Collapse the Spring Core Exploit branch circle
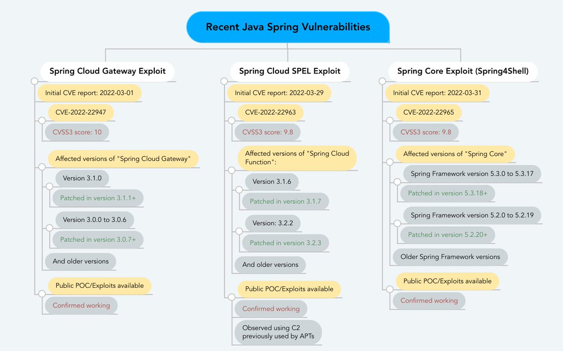The image size is (563, 351). tap(382, 82)
